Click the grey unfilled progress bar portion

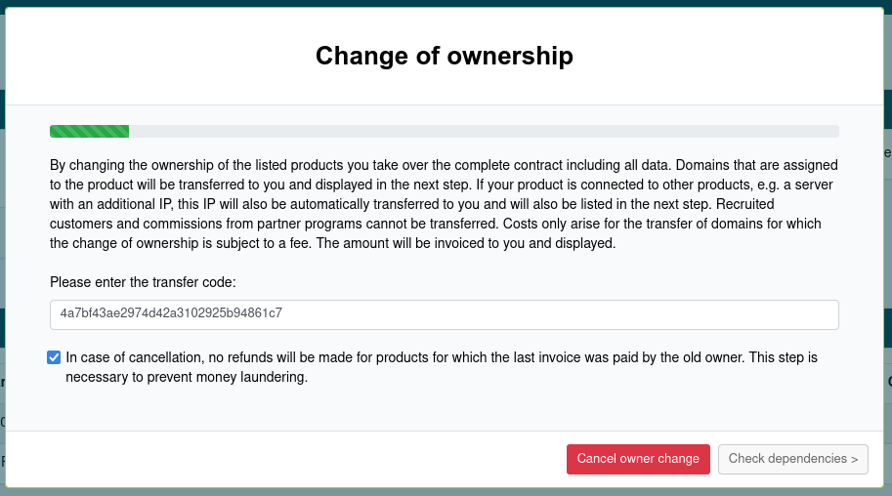(x=483, y=131)
